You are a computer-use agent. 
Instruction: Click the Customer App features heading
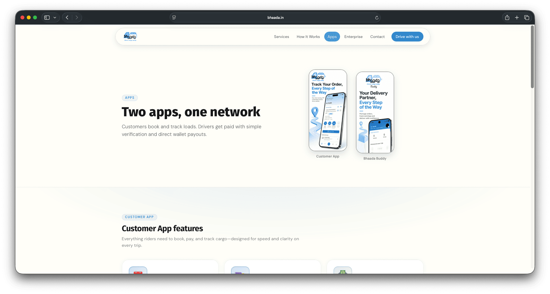162,228
